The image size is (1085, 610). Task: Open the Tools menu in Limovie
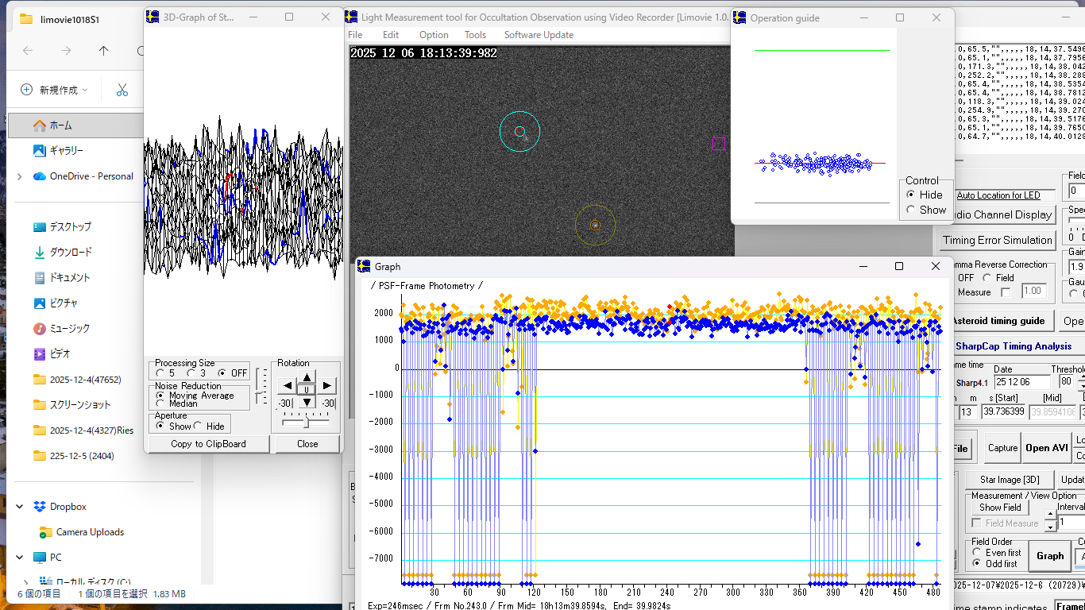(x=475, y=34)
